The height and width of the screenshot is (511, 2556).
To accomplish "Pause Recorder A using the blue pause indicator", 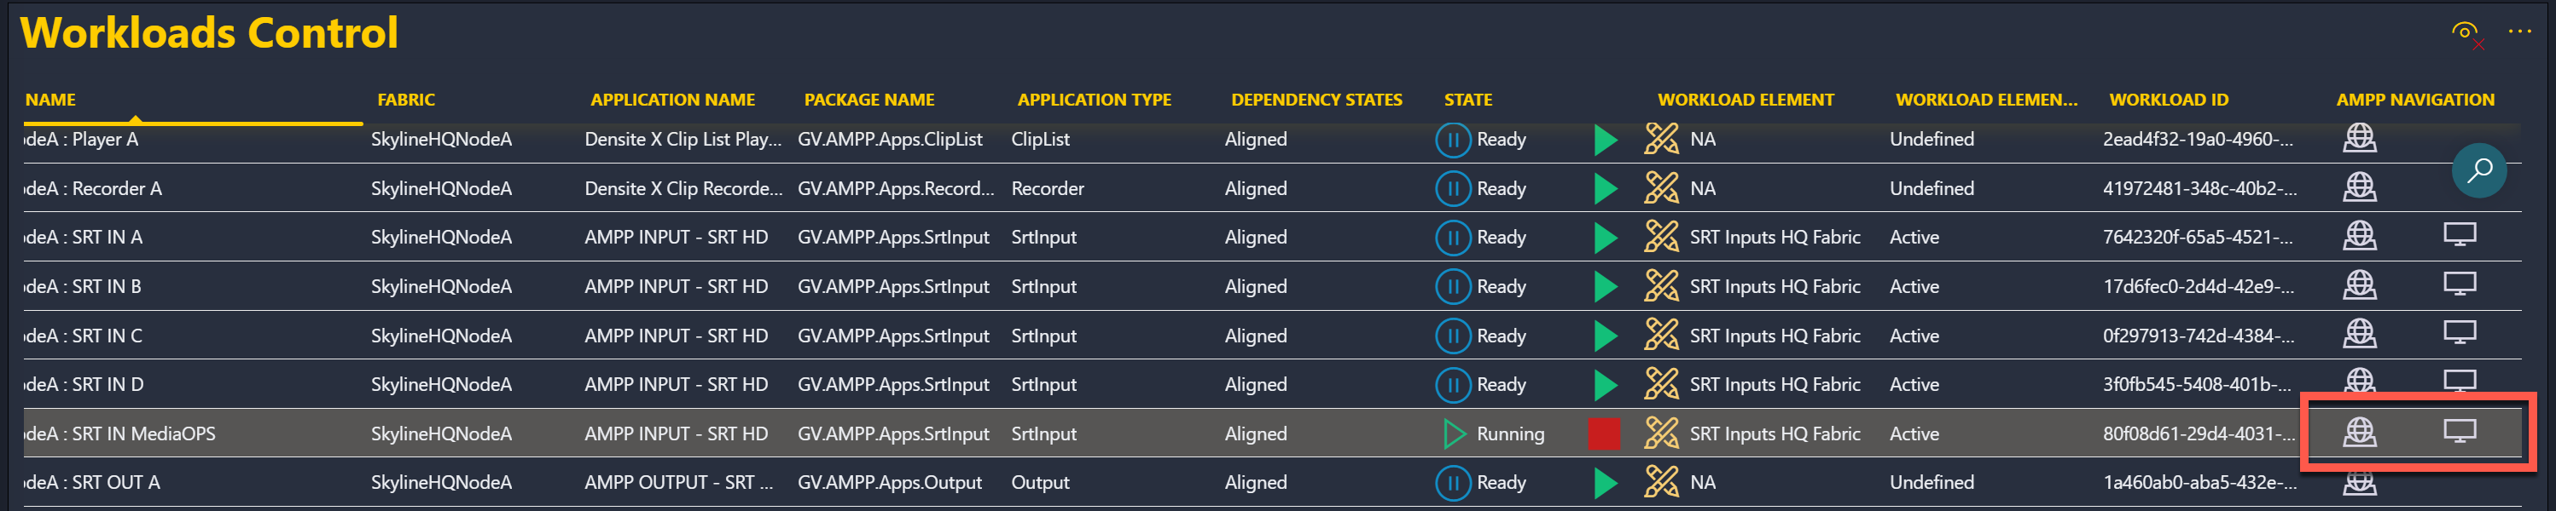I will (x=1453, y=187).
